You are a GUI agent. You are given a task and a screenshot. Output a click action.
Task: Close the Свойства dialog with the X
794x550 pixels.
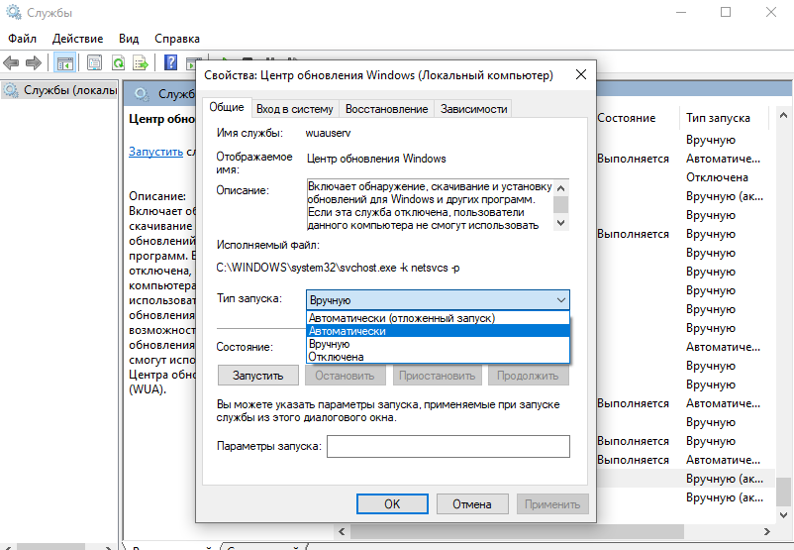tap(581, 75)
